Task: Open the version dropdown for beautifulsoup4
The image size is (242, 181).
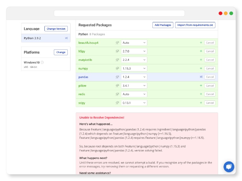Action: [x=134, y=43]
